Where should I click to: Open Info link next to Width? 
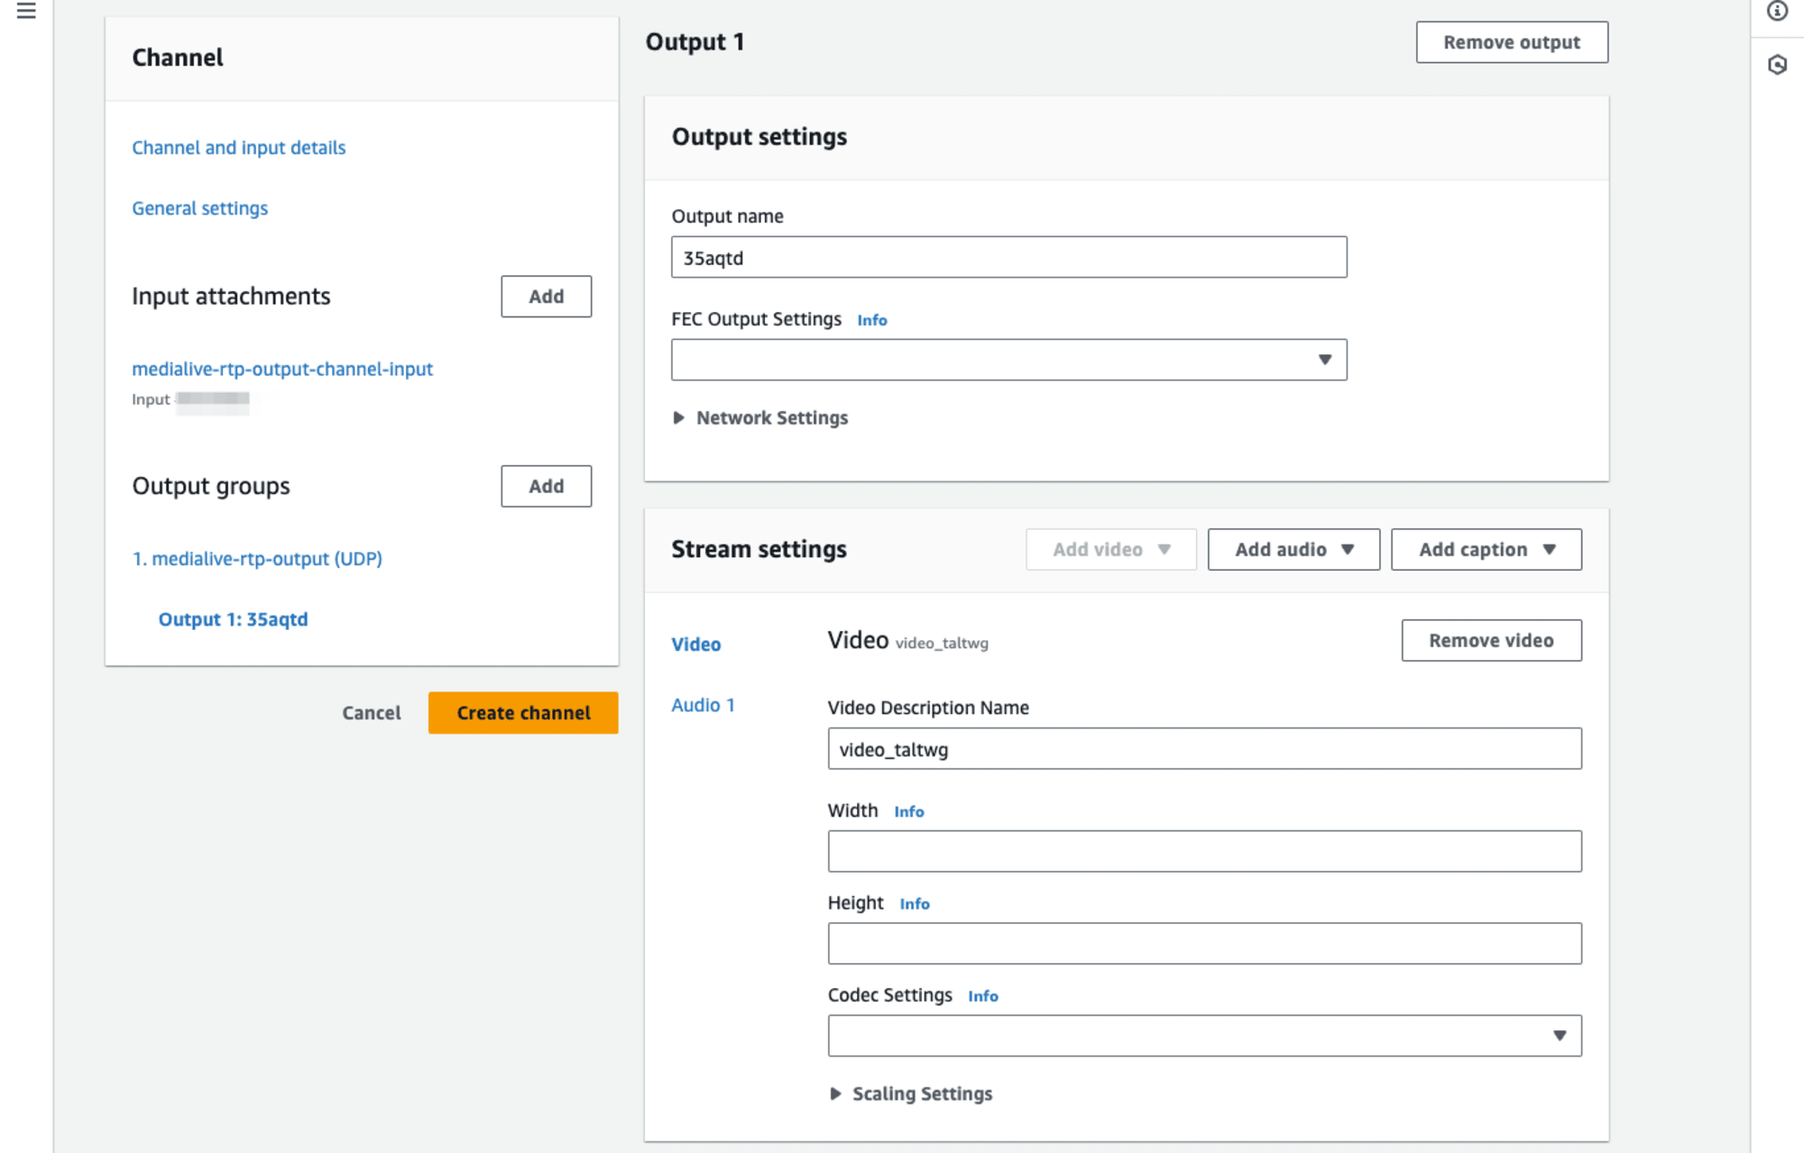pyautogui.click(x=908, y=811)
